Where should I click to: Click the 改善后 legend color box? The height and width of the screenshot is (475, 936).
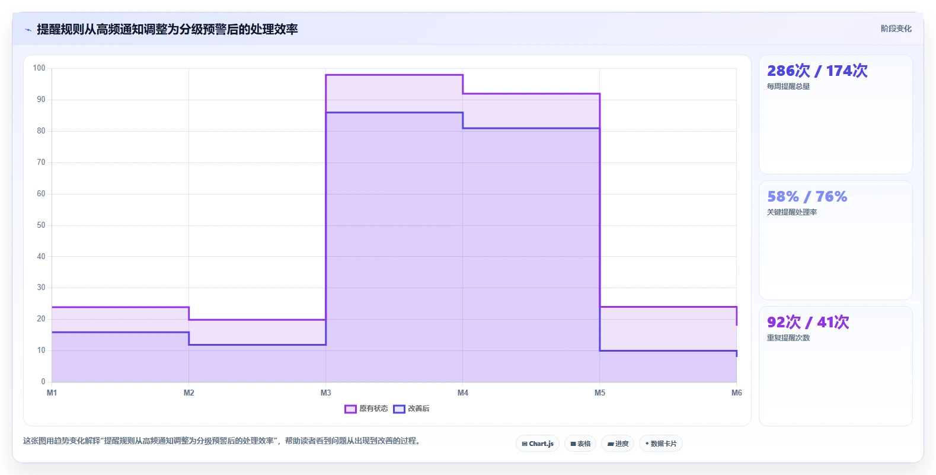click(x=399, y=409)
